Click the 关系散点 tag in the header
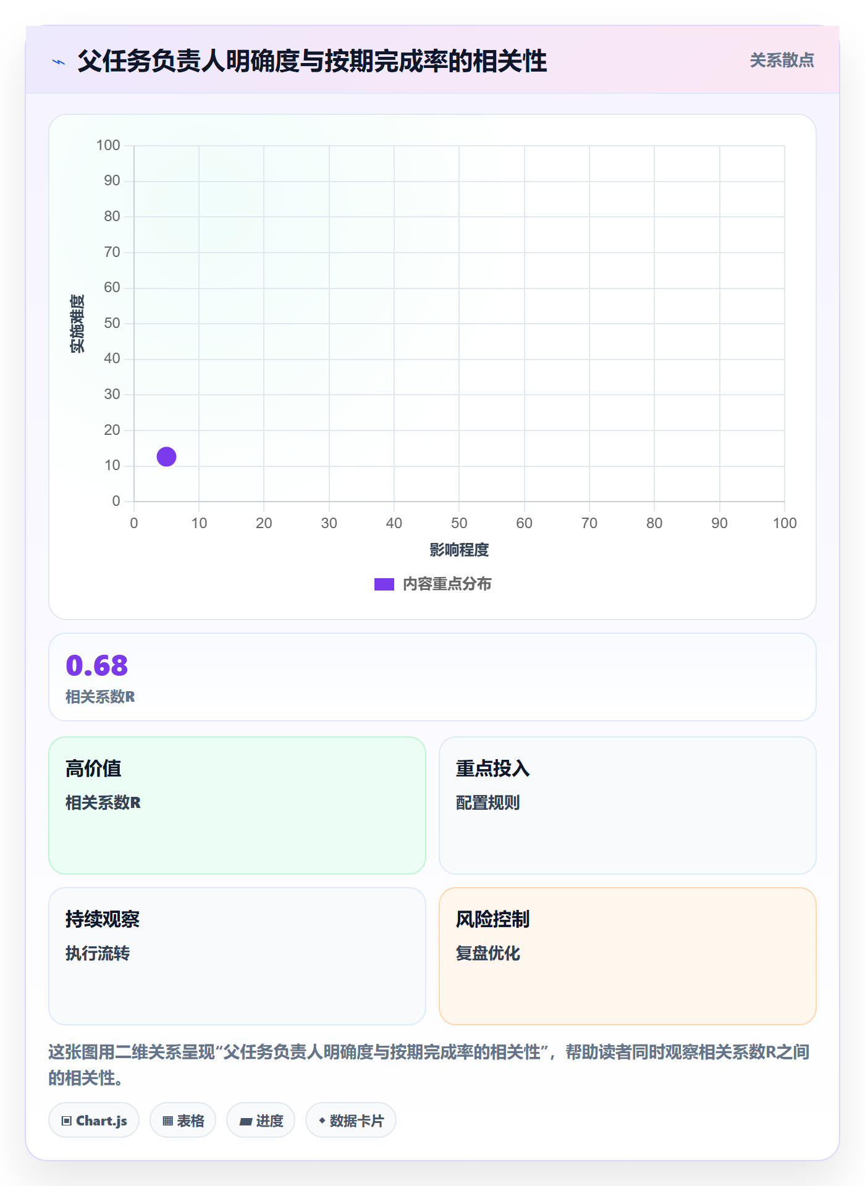The image size is (865, 1186). point(782,61)
